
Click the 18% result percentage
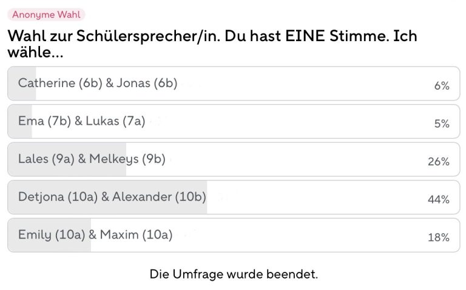438,237
